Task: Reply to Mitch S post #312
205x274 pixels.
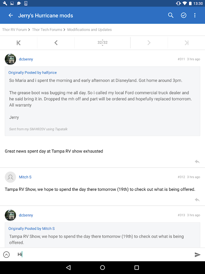Action: (x=197, y=200)
